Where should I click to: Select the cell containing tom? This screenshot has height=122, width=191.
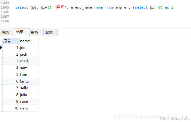point(29,75)
